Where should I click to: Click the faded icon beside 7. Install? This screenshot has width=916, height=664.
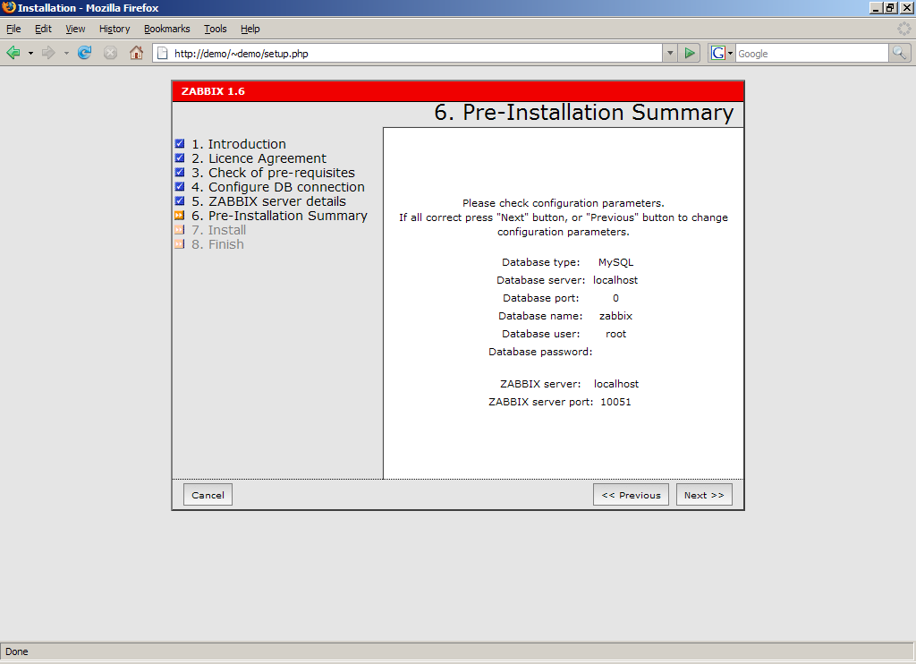(x=180, y=230)
